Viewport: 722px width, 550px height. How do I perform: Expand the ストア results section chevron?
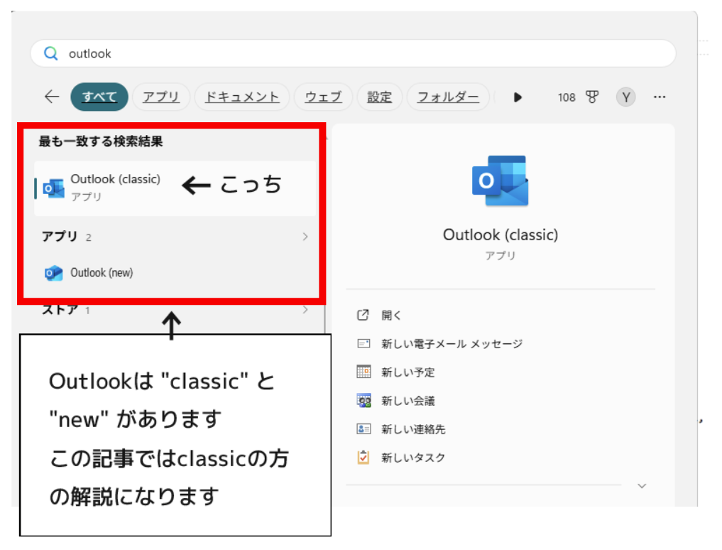pos(305,310)
